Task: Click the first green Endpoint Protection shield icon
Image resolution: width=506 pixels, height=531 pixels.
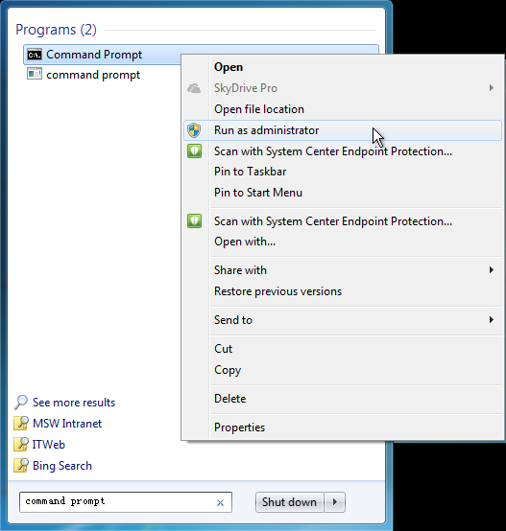Action: click(194, 151)
